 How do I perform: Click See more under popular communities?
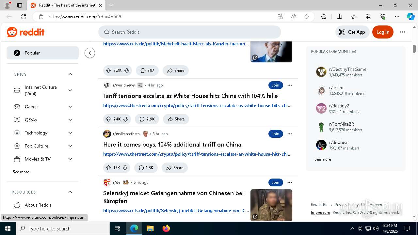coord(323,159)
